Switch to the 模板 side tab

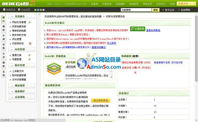tap(4, 64)
